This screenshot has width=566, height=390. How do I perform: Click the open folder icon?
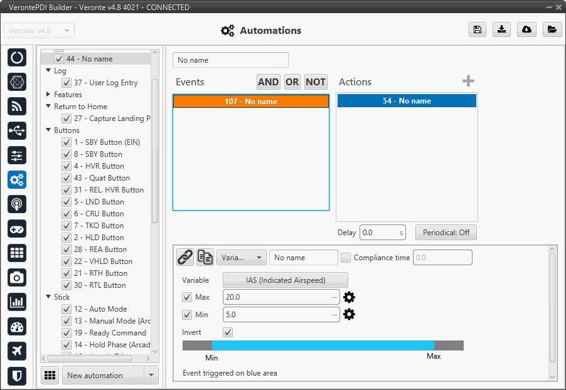552,30
